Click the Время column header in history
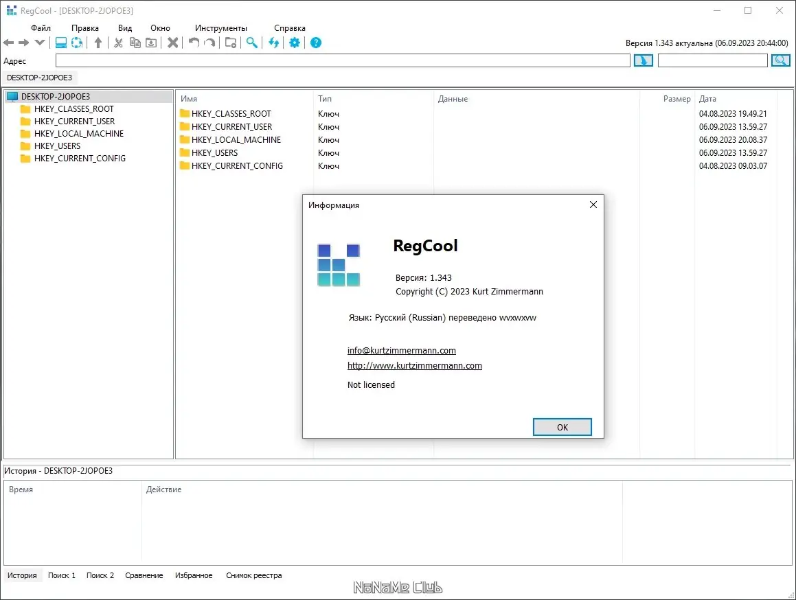Viewport: 796px width, 600px height. [73, 489]
